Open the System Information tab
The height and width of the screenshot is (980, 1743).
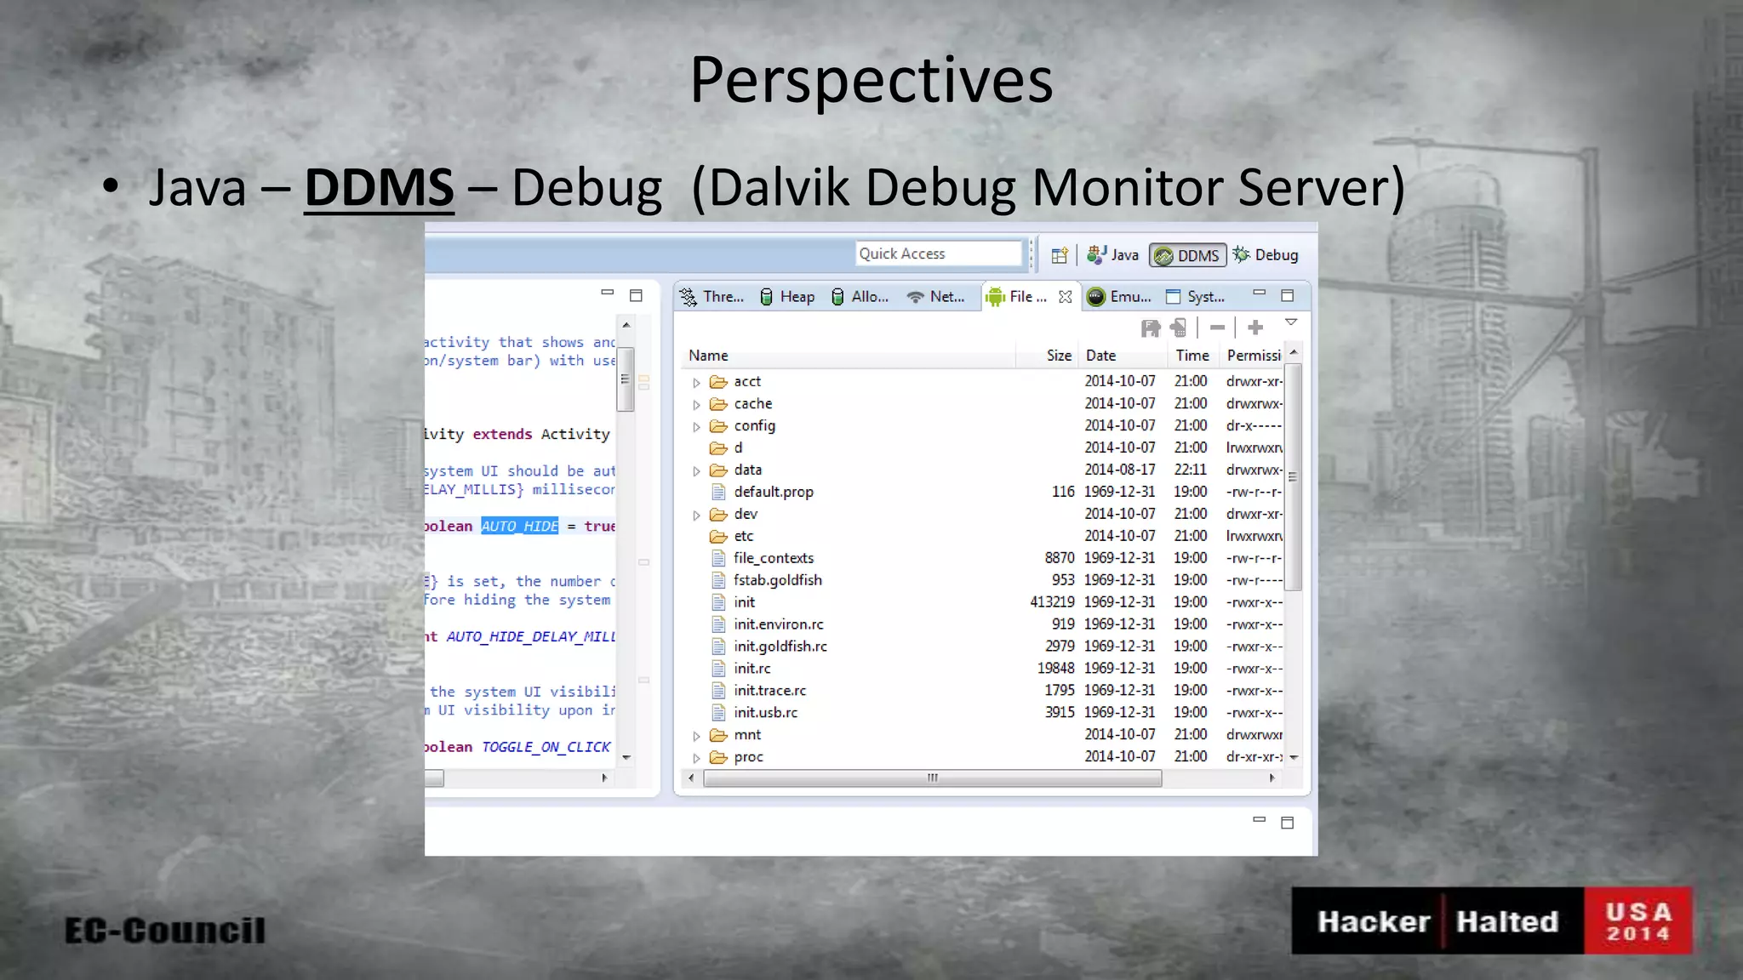[1195, 297]
